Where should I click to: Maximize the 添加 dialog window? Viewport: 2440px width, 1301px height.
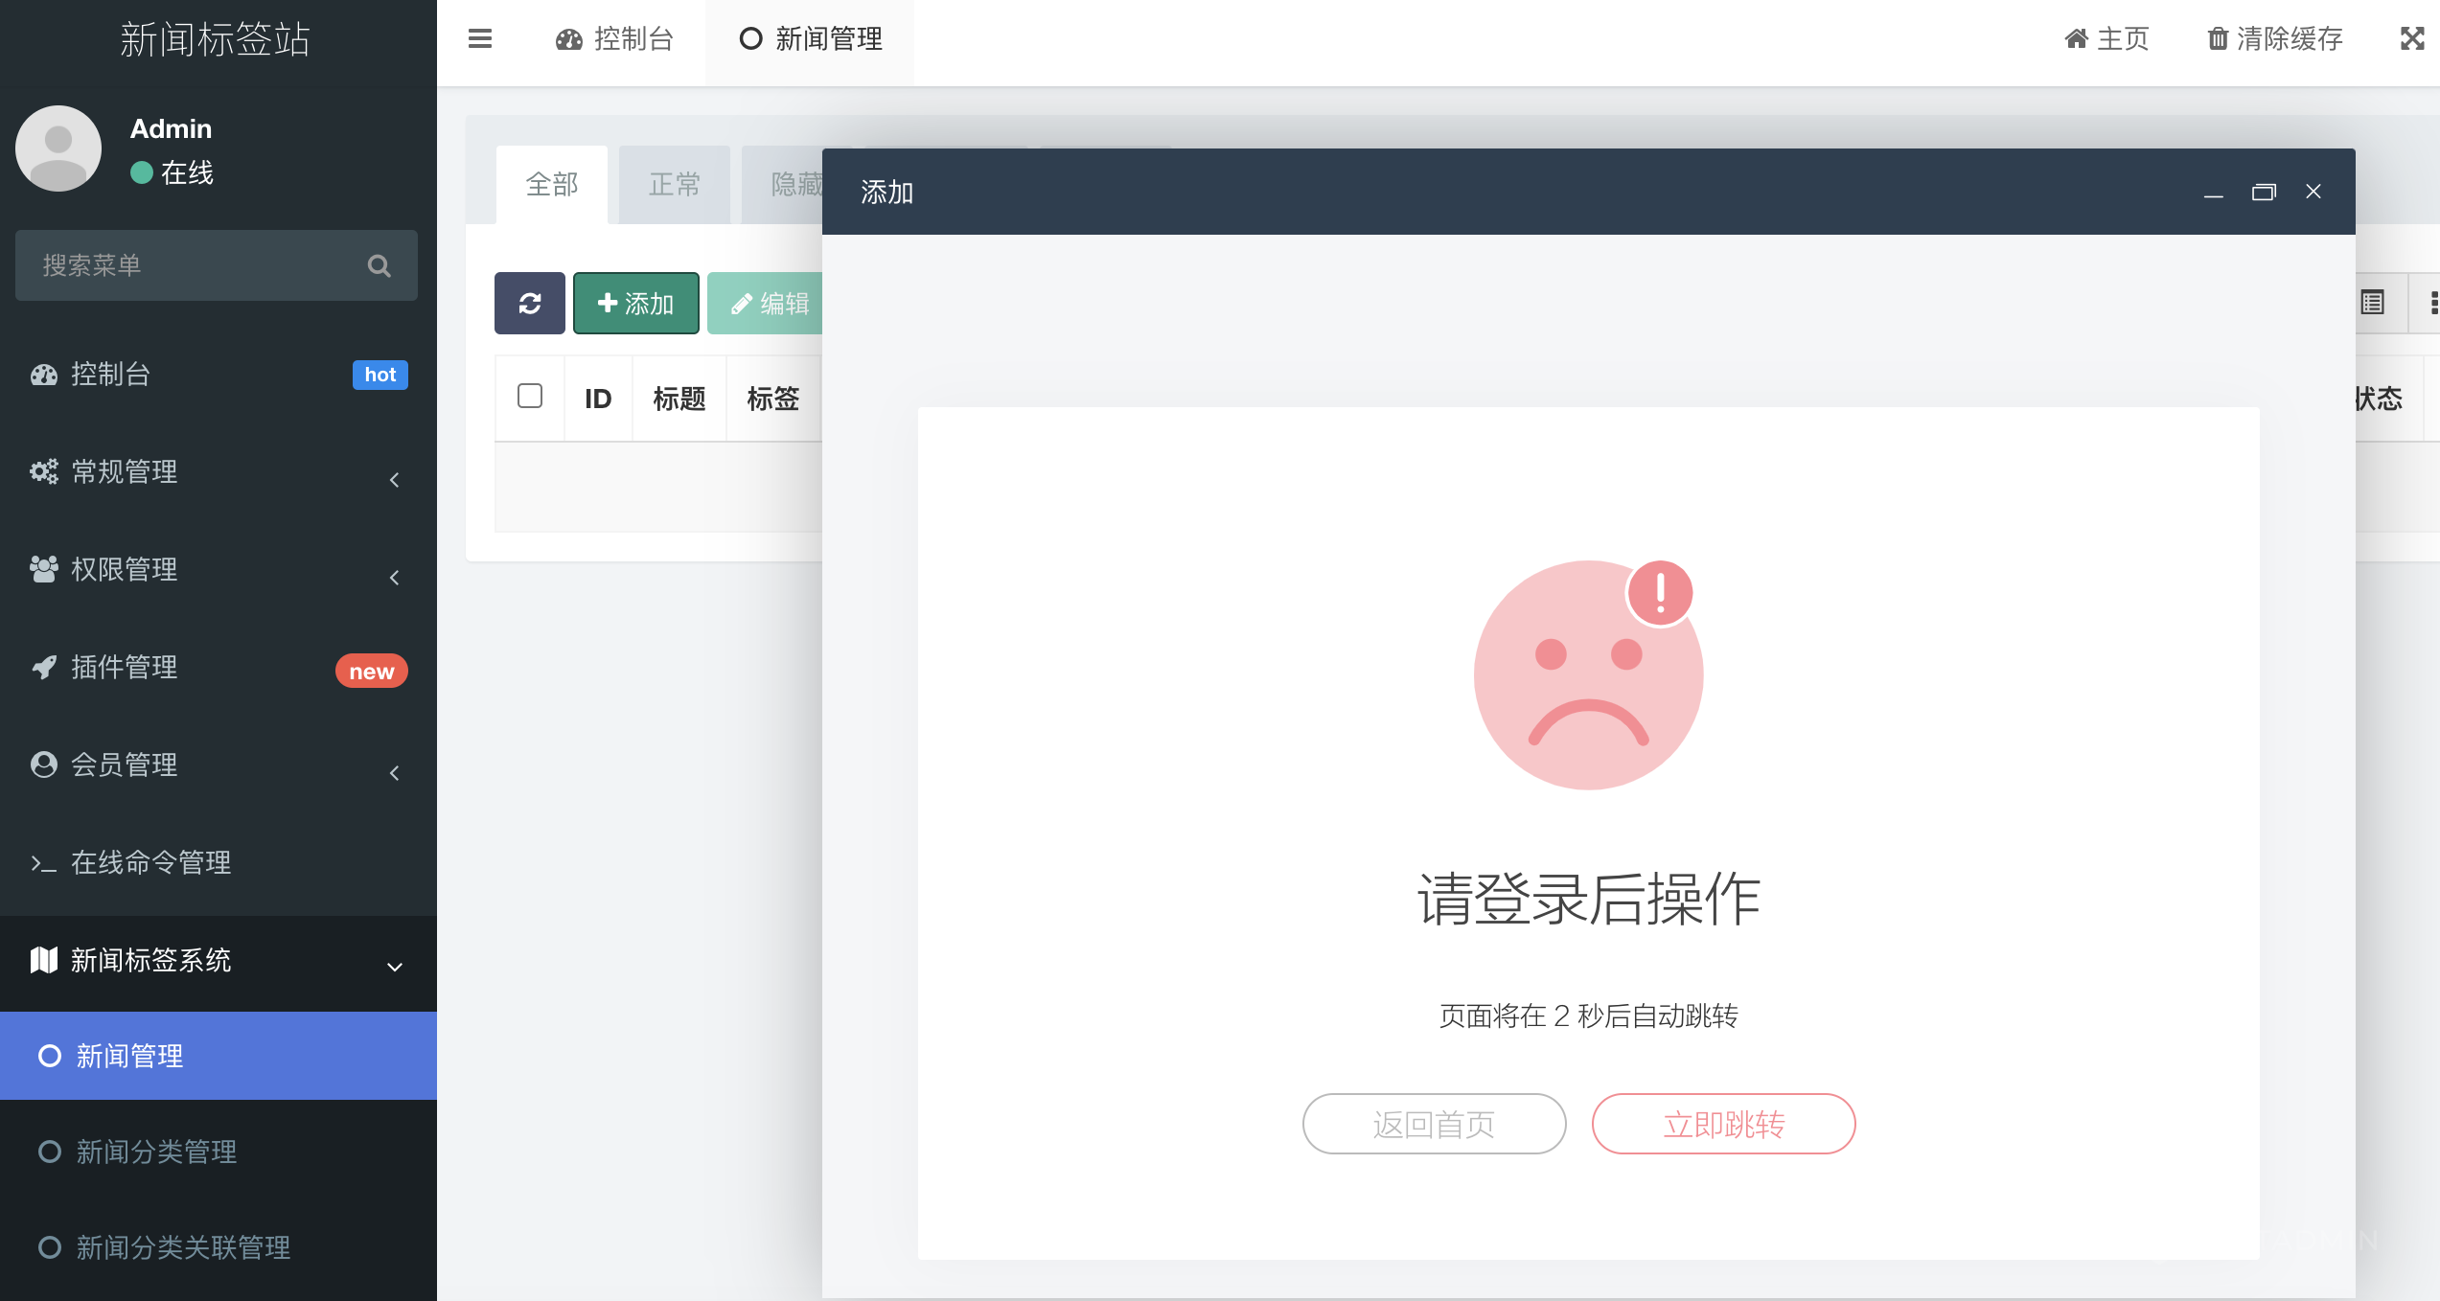(x=2264, y=193)
